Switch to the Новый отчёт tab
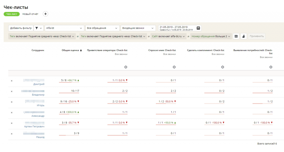The image size is (284, 152). 31,14
